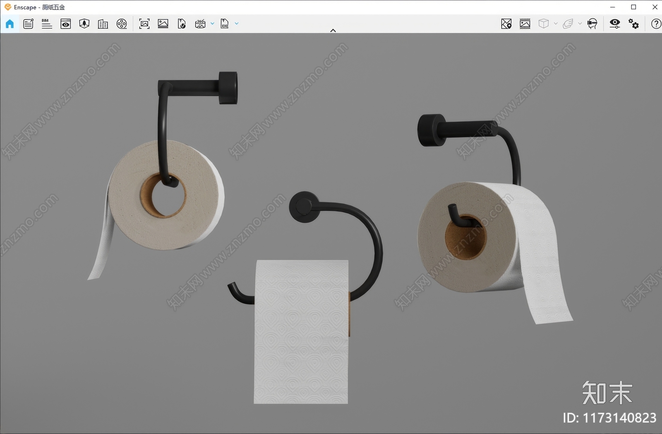Click the Batch Rendering image icon
This screenshot has height=434, width=662.
tap(163, 24)
